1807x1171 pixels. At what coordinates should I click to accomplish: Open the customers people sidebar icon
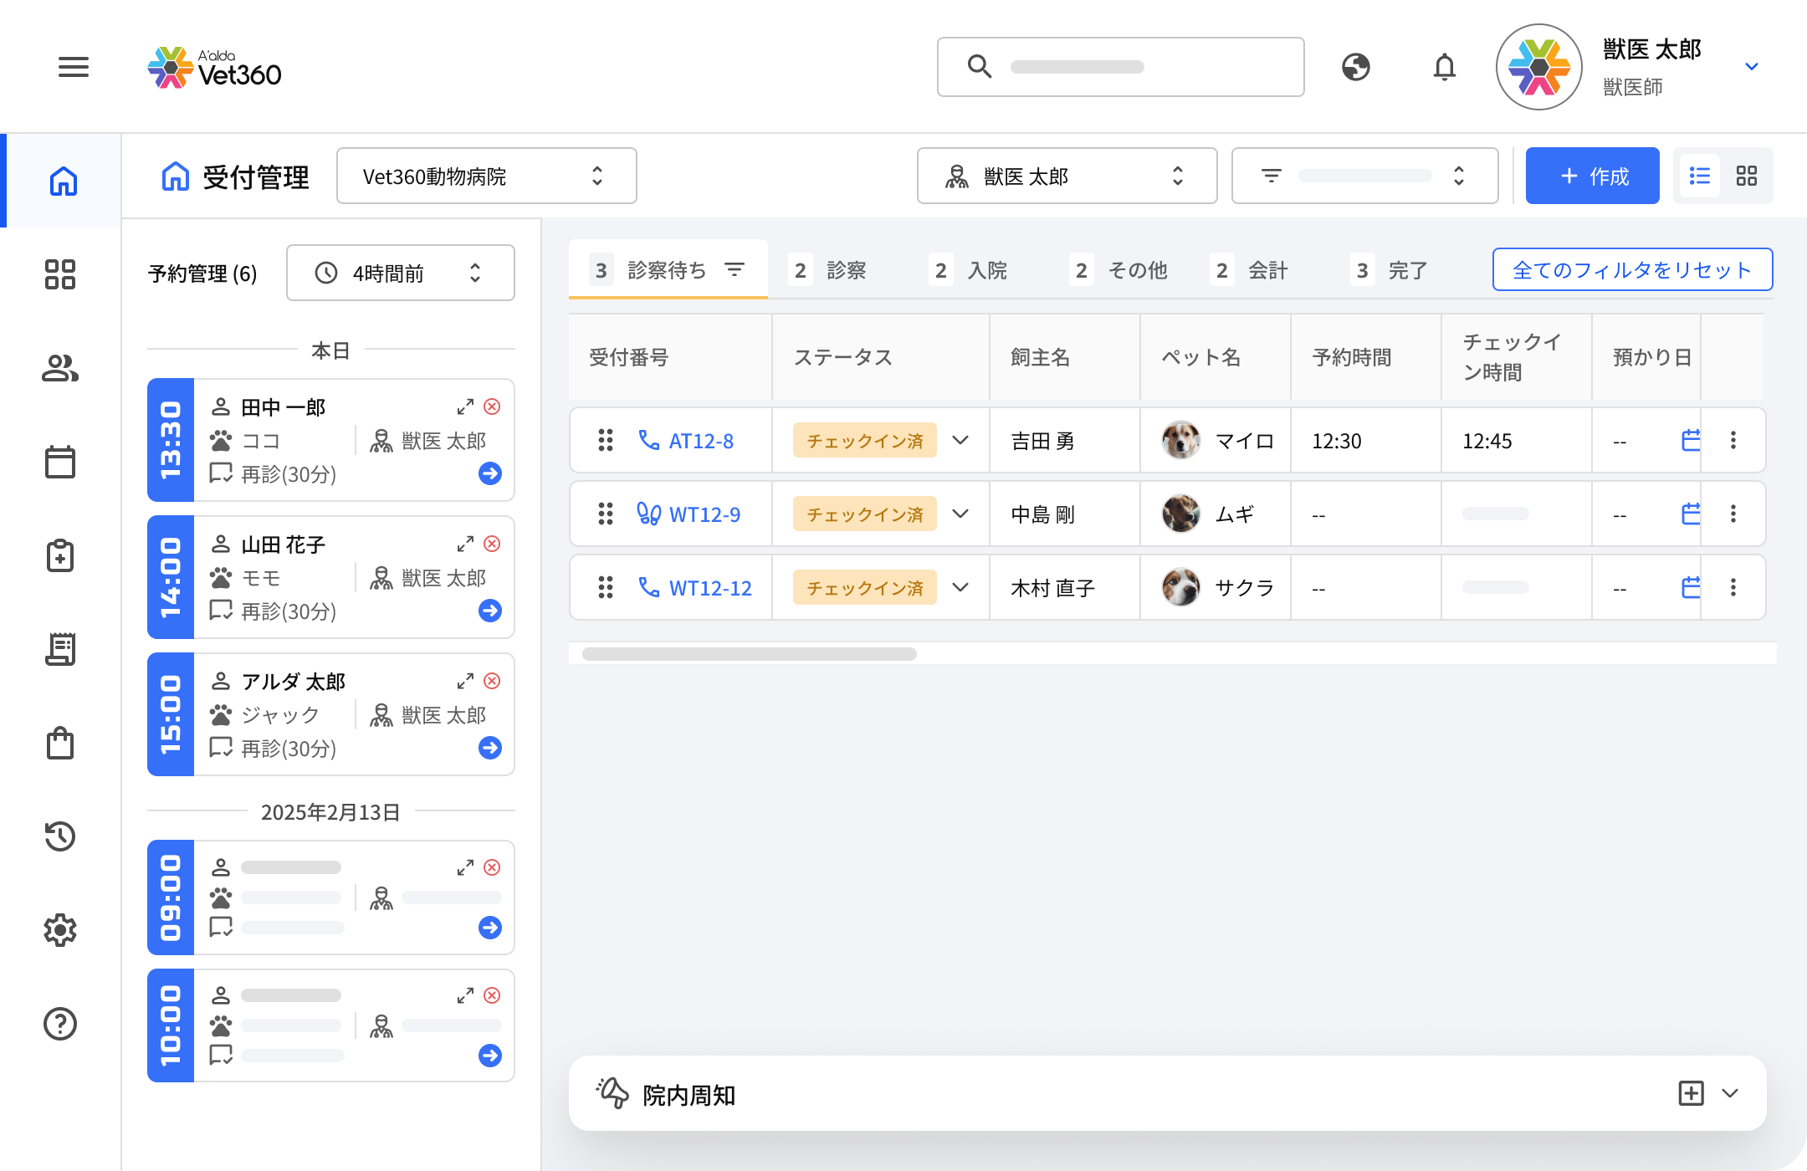point(60,368)
